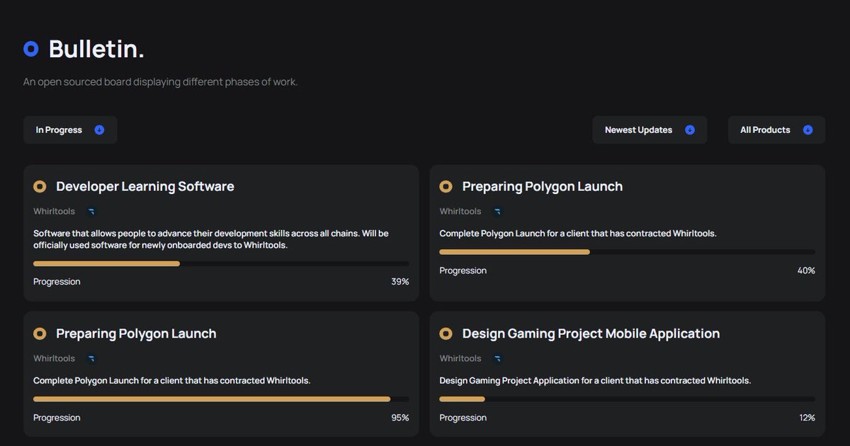Screen dimensions: 850x446
Task: Click the Whirltools link on the top-left card
Action: 54,211
